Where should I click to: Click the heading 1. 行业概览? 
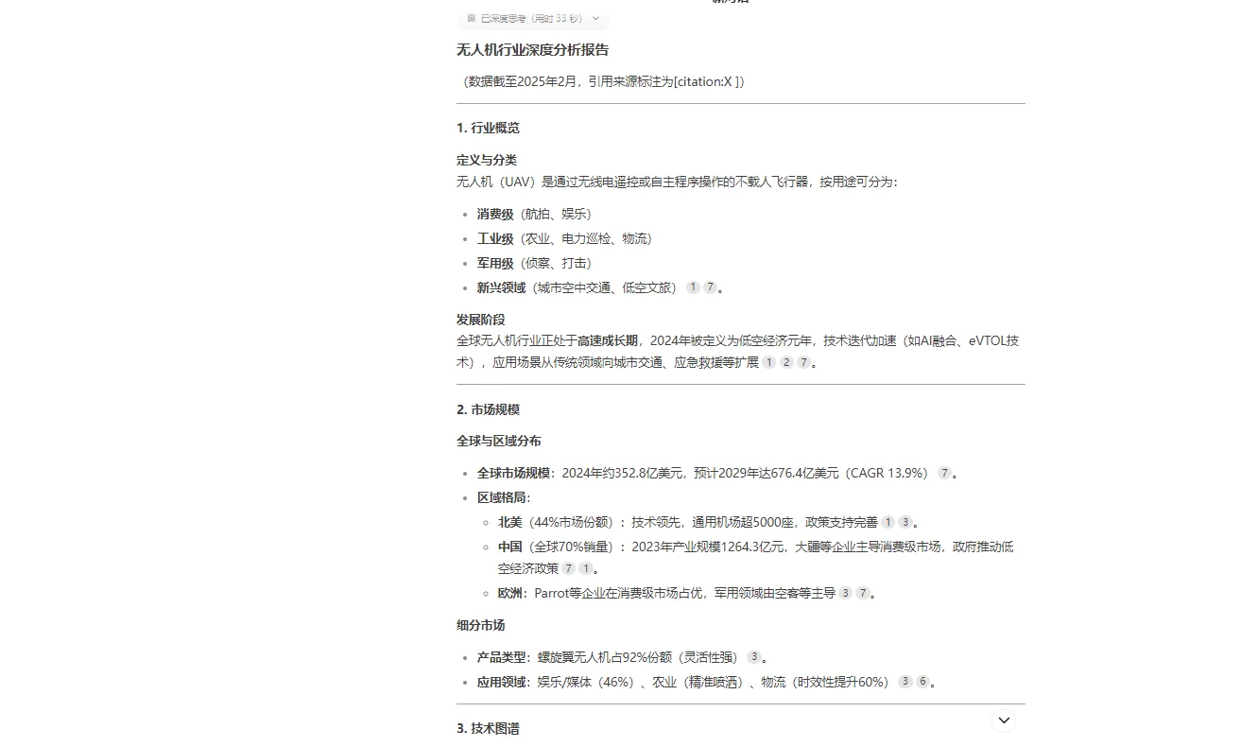click(488, 128)
